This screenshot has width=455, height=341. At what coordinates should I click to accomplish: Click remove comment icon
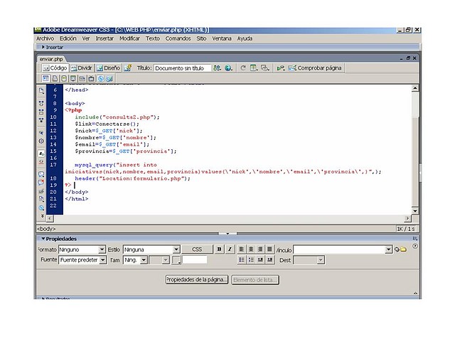pos(41,183)
